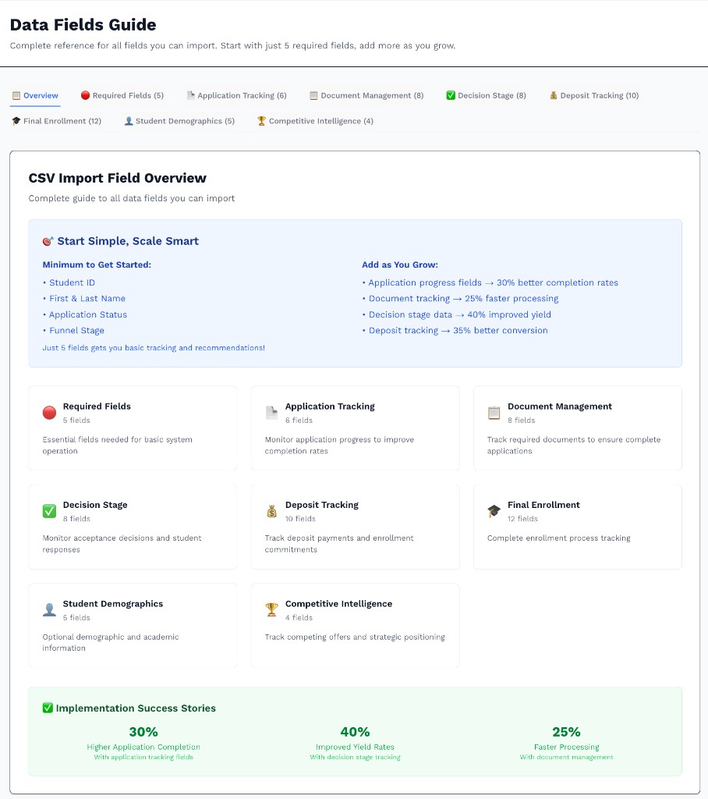Open the Overview tab
708x799 pixels.
pyautogui.click(x=35, y=95)
